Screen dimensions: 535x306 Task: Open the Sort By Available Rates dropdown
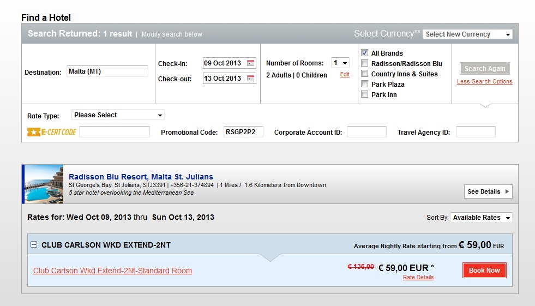click(x=482, y=217)
